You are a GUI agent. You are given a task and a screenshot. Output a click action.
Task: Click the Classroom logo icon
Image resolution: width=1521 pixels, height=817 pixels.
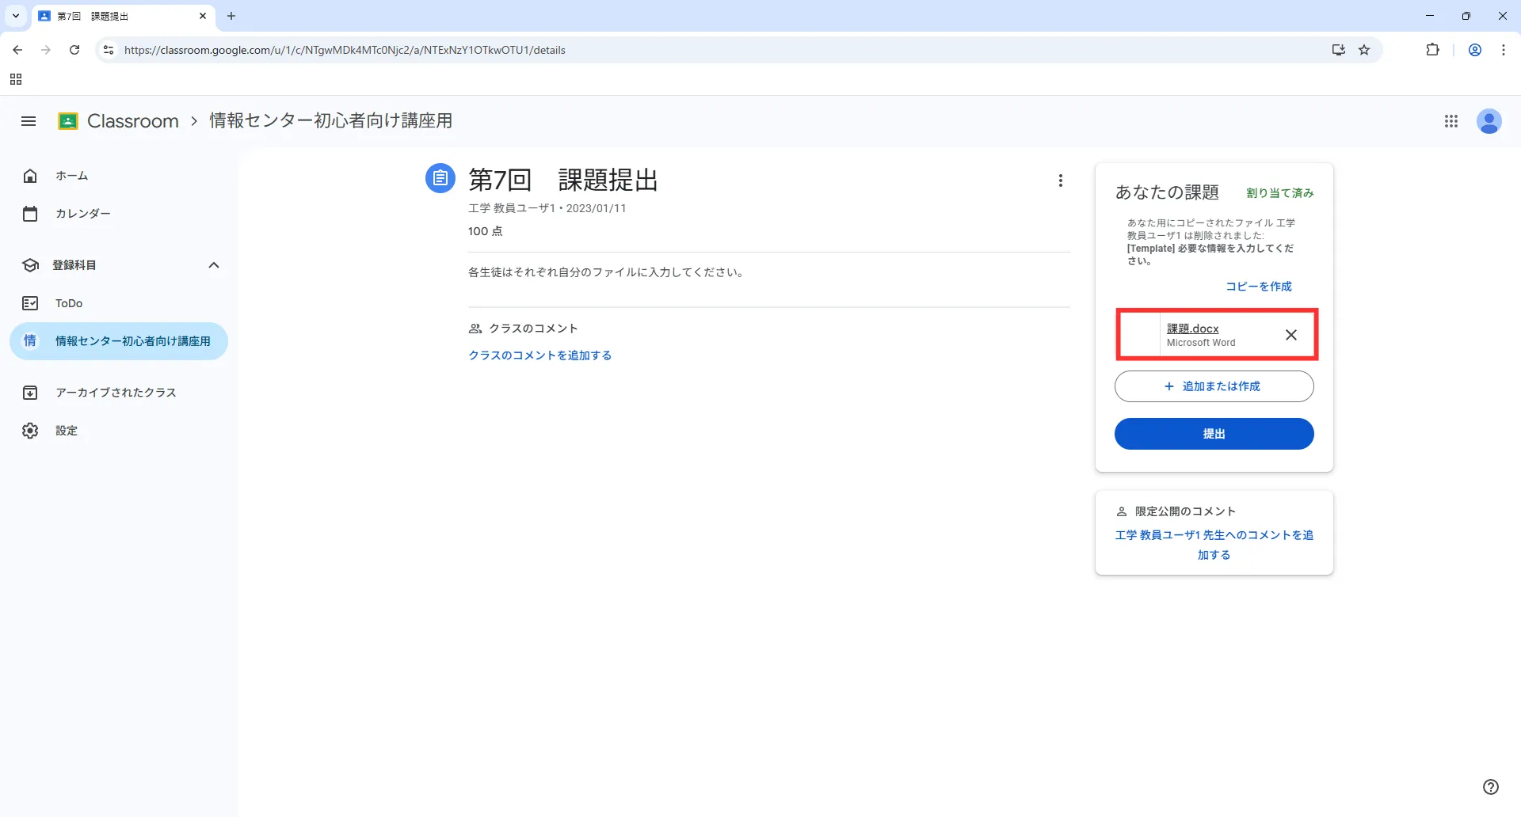68,121
